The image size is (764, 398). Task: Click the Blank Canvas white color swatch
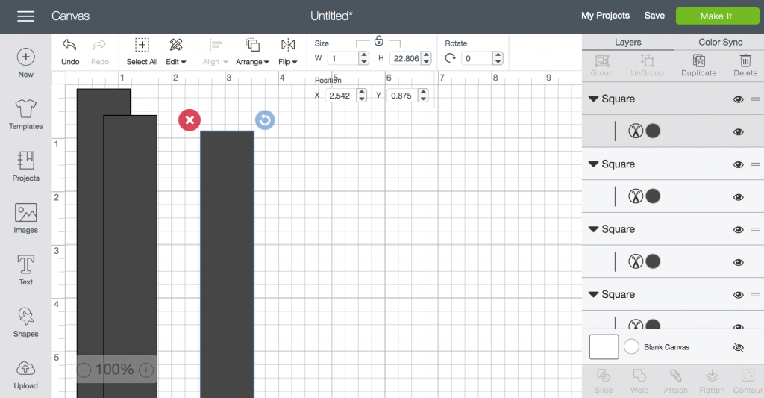pos(604,347)
